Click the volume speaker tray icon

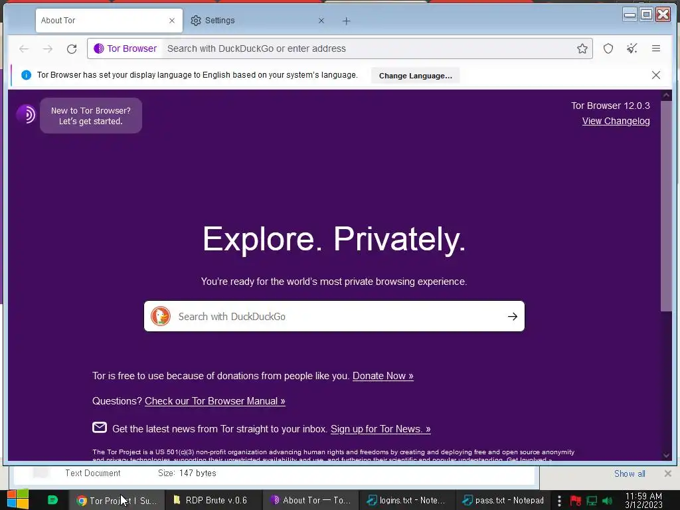coord(608,501)
